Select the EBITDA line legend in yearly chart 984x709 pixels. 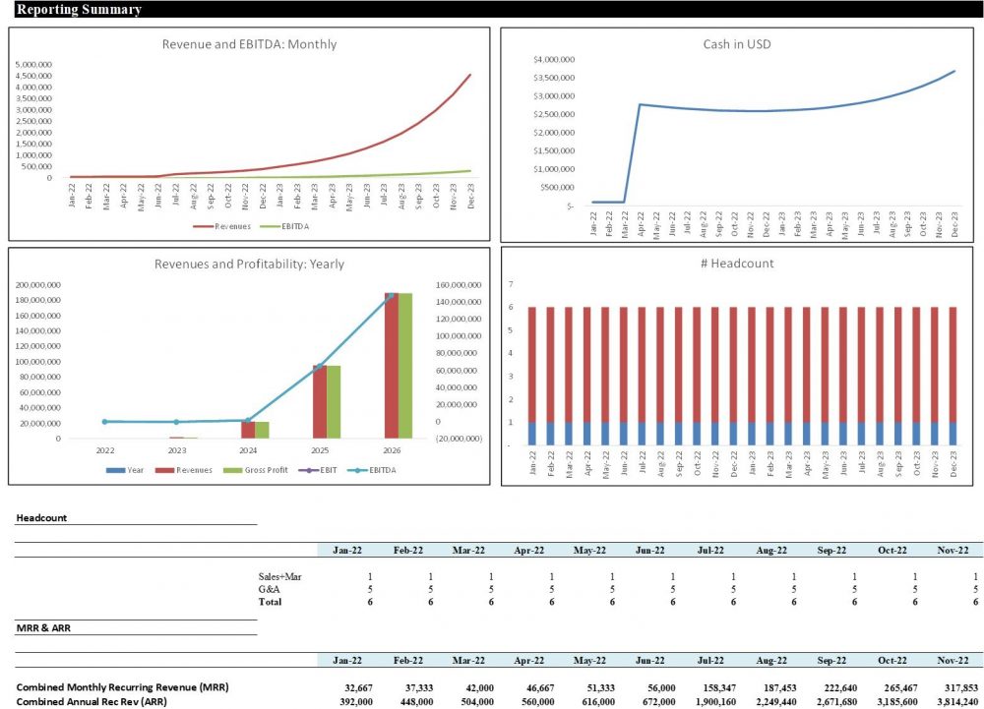(x=356, y=470)
